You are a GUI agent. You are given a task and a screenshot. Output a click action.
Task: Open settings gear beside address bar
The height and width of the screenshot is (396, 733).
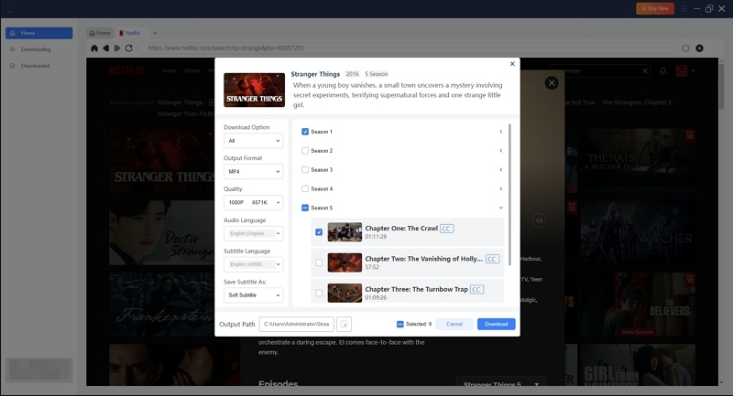(685, 48)
